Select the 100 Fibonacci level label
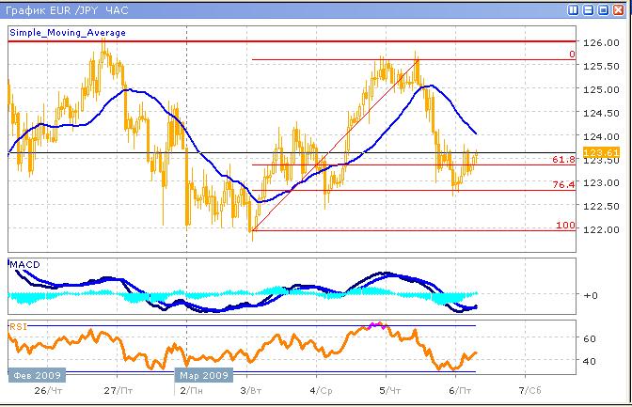The width and height of the screenshot is (632, 407). point(566,226)
